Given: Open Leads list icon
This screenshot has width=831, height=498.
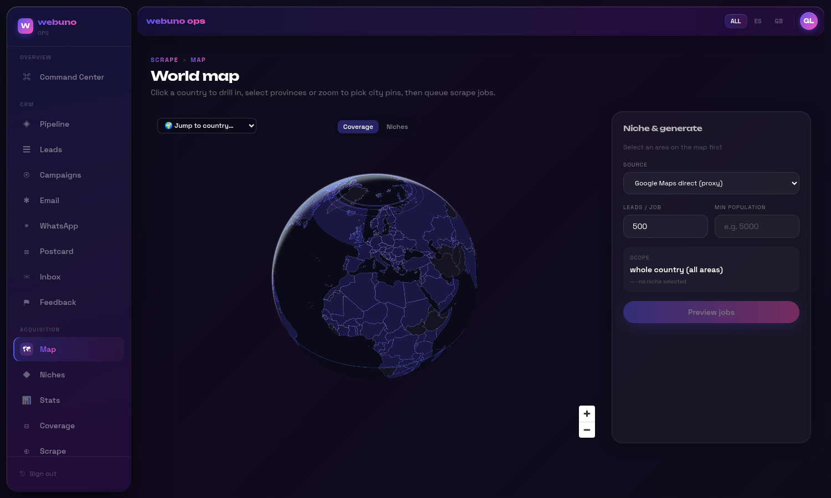Looking at the screenshot, I should pos(27,149).
